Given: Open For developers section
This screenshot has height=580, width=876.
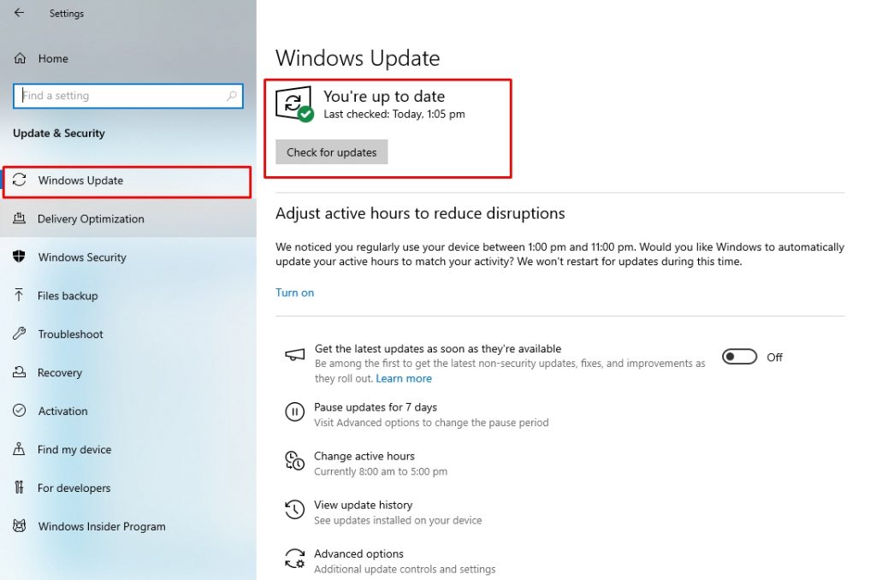Looking at the screenshot, I should point(128,488).
